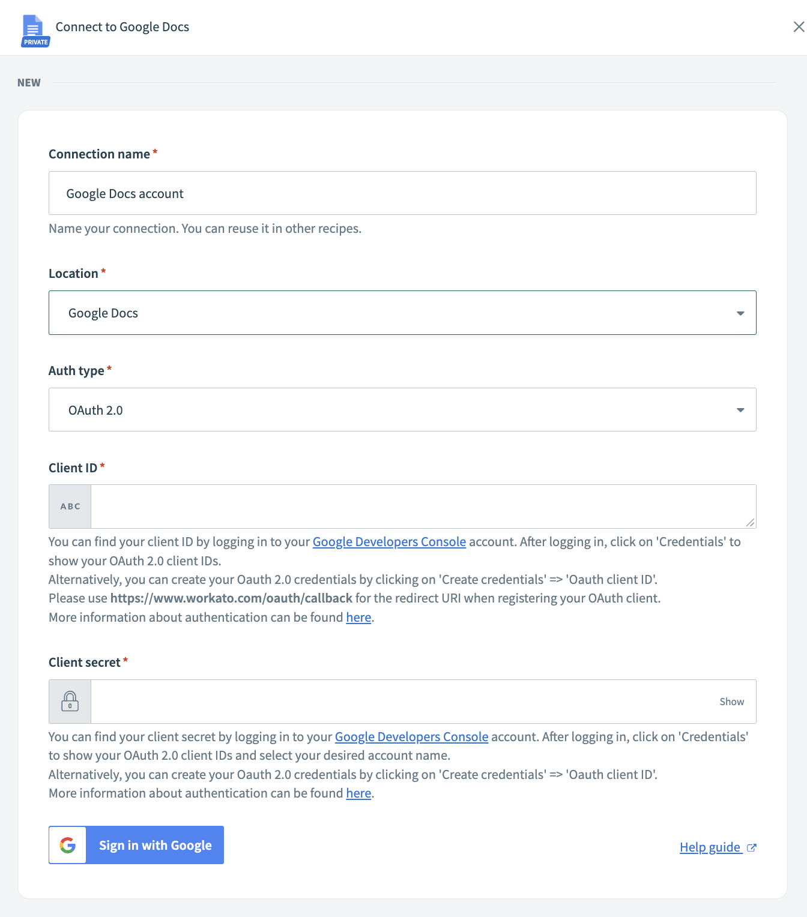The width and height of the screenshot is (807, 917).
Task: Click the external-link icon next to Help guide
Action: click(751, 847)
